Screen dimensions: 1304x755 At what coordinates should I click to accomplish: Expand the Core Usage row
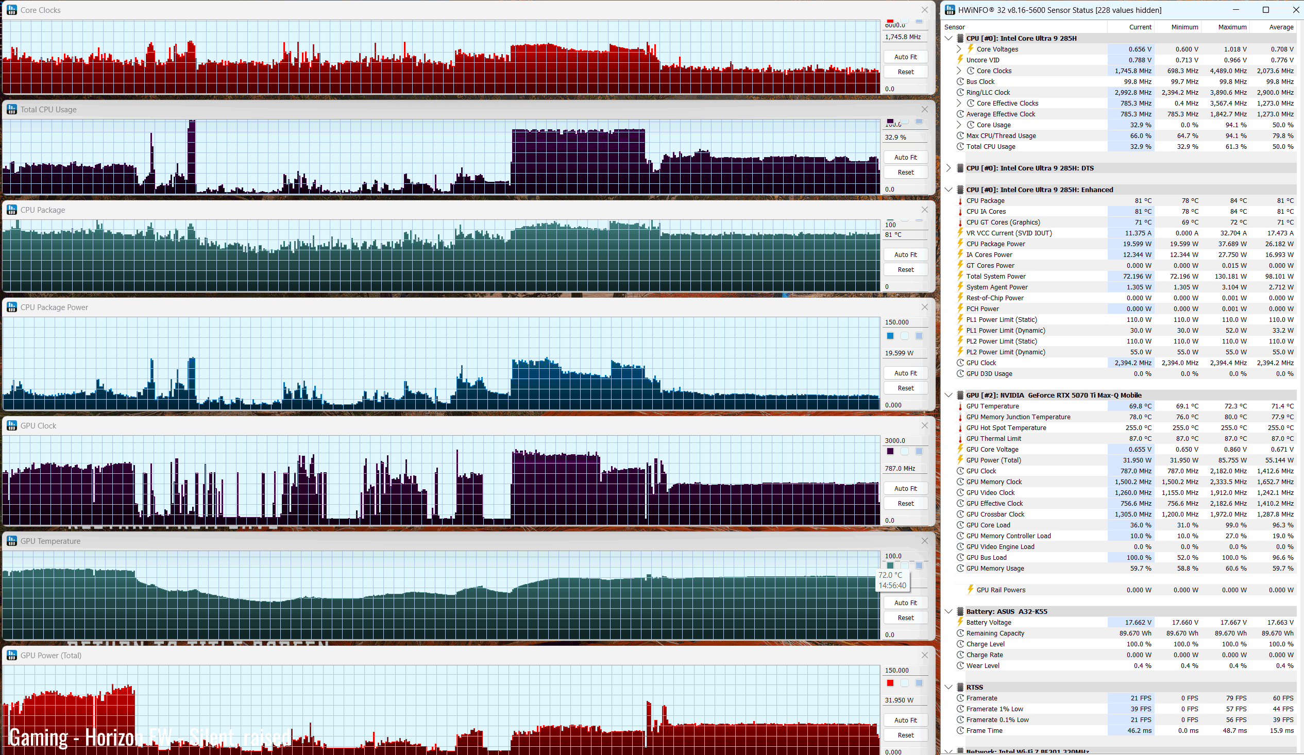pos(959,125)
